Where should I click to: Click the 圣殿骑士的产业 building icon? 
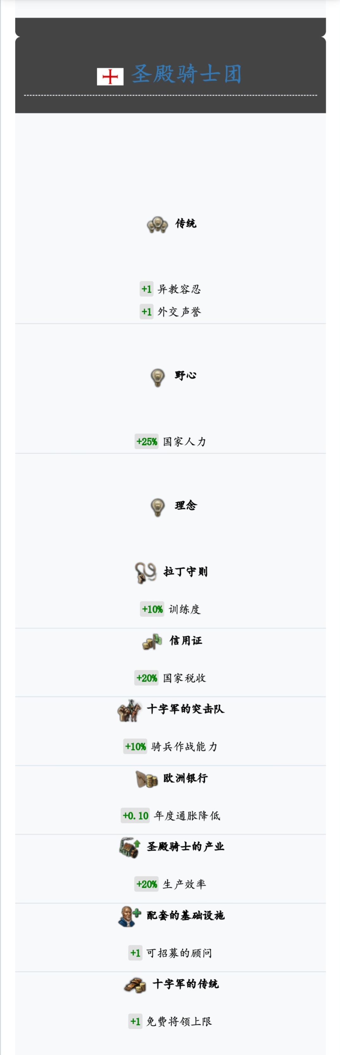click(130, 847)
